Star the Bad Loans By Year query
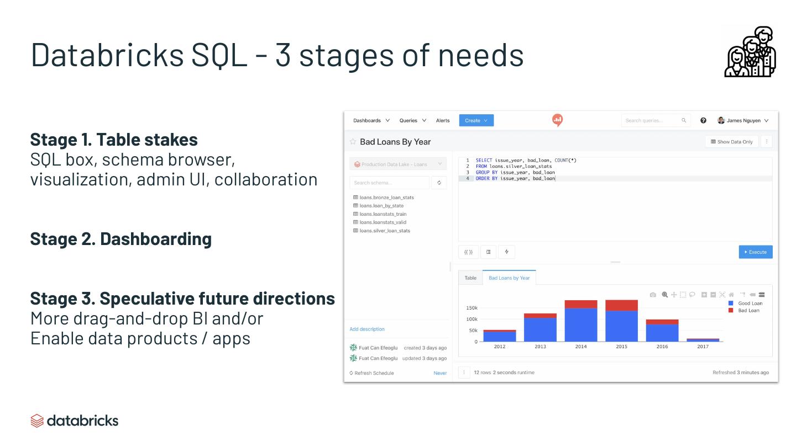 [x=353, y=142]
